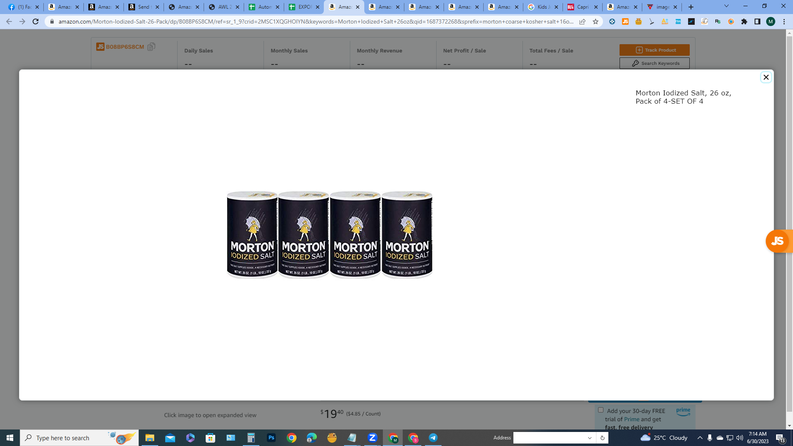Open the Jungle Scout extension in the toolbar
Screen dimensions: 793x446
tap(625, 21)
